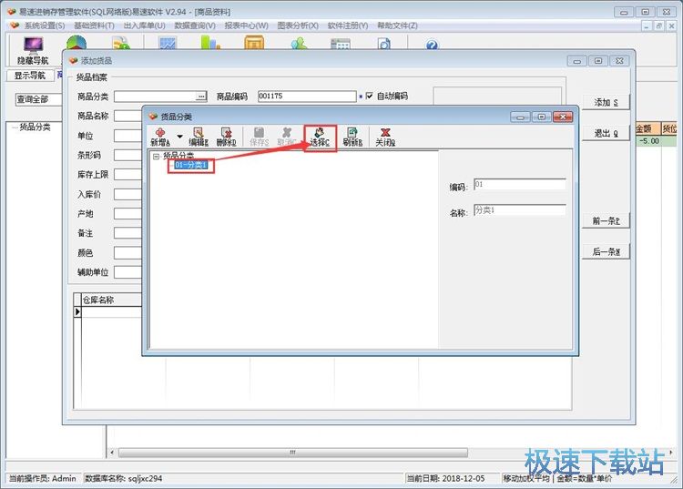
Task: Open the 报表中心(W) menu
Action: tap(246, 25)
